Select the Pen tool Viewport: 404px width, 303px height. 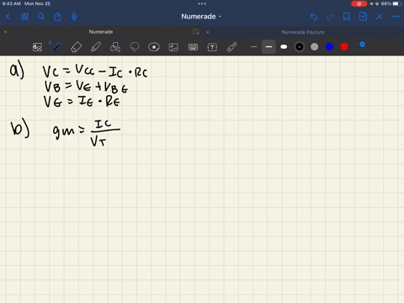click(x=56, y=47)
